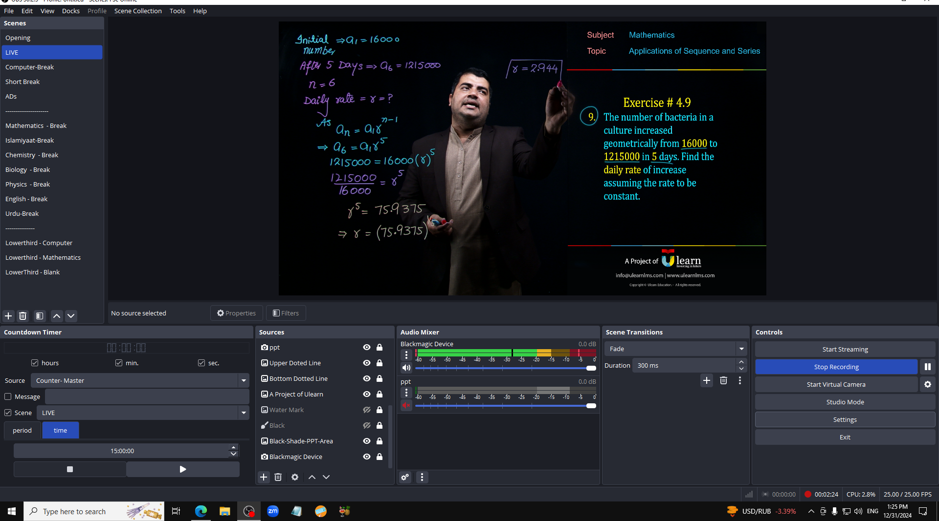
Task: Click Start Virtual Camera
Action: point(836,384)
